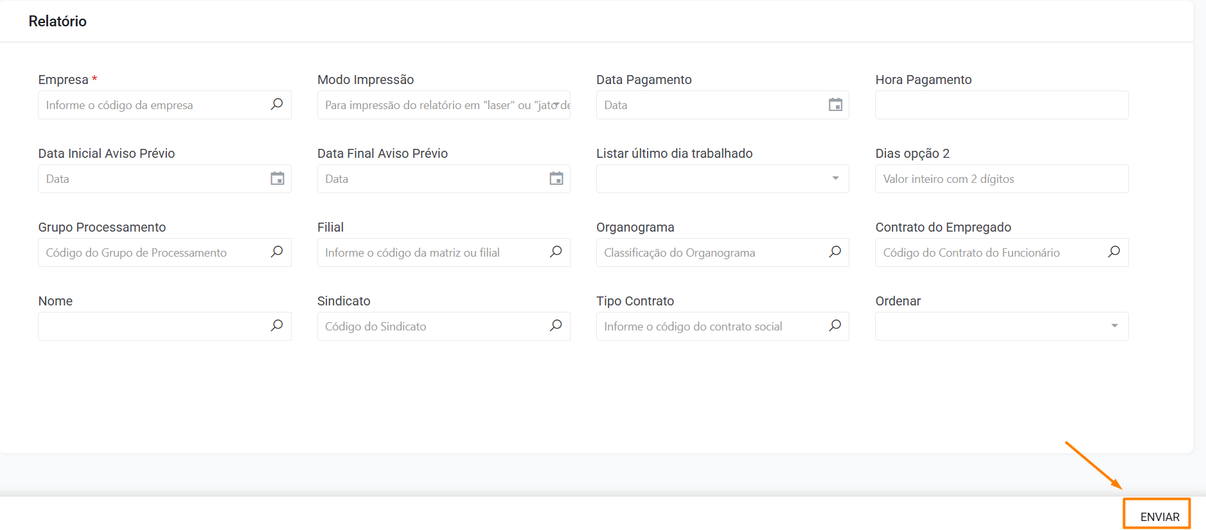Screen dimensions: 1206x530
Task: Focus the Código do Sindicato text field
Action: pyautogui.click(x=430, y=327)
